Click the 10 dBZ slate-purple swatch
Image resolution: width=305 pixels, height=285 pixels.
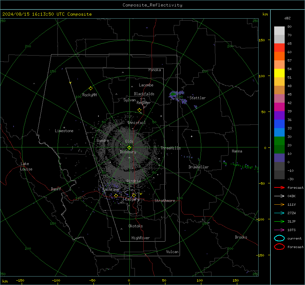(x=279, y=158)
